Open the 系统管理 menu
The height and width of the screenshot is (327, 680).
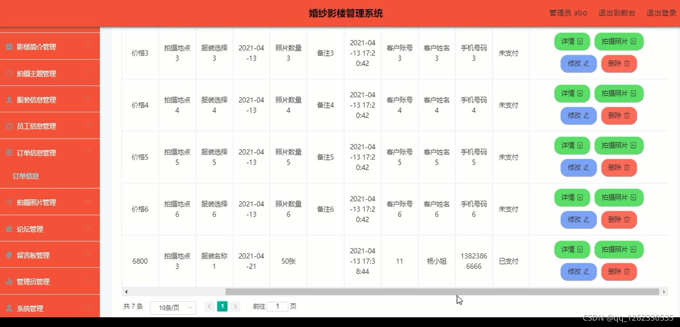pos(50,307)
